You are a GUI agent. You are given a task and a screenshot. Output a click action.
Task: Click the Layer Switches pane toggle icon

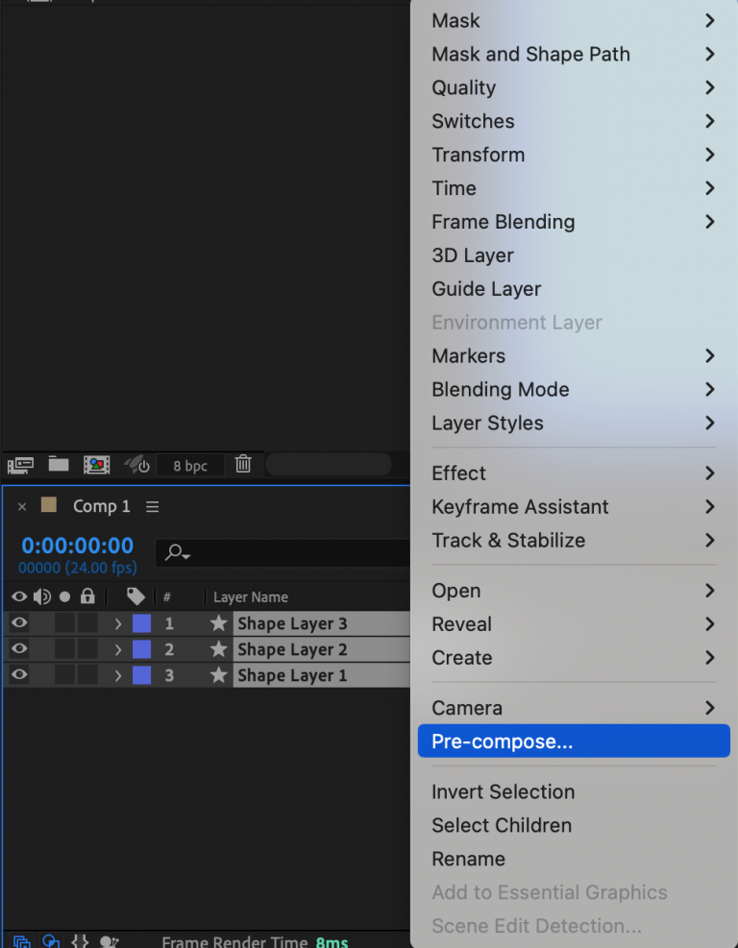[x=21, y=942]
